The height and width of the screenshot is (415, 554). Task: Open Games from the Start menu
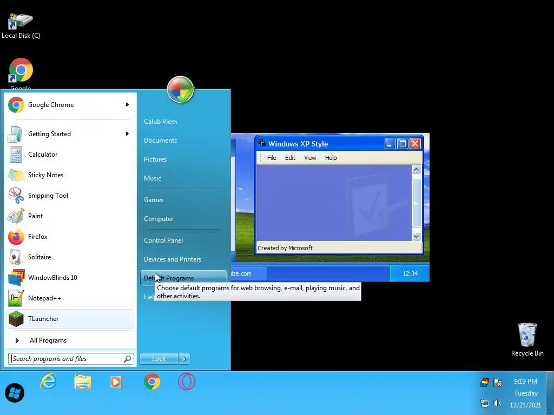[x=154, y=200]
